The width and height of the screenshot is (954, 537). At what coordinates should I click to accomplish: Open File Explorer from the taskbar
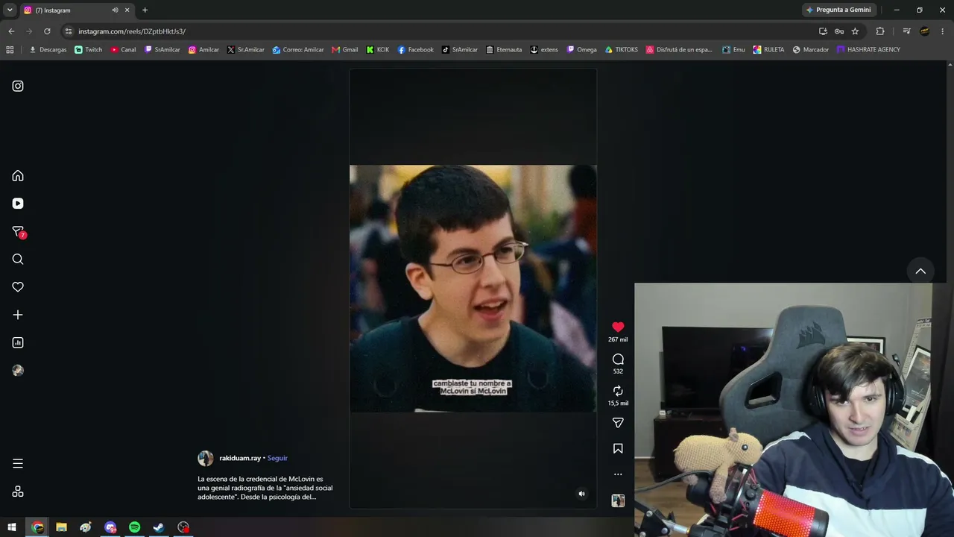[x=62, y=527]
